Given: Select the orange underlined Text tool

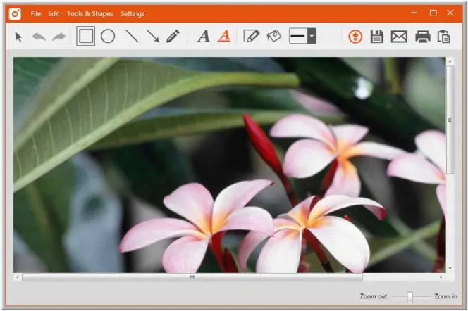Looking at the screenshot, I should (x=224, y=37).
